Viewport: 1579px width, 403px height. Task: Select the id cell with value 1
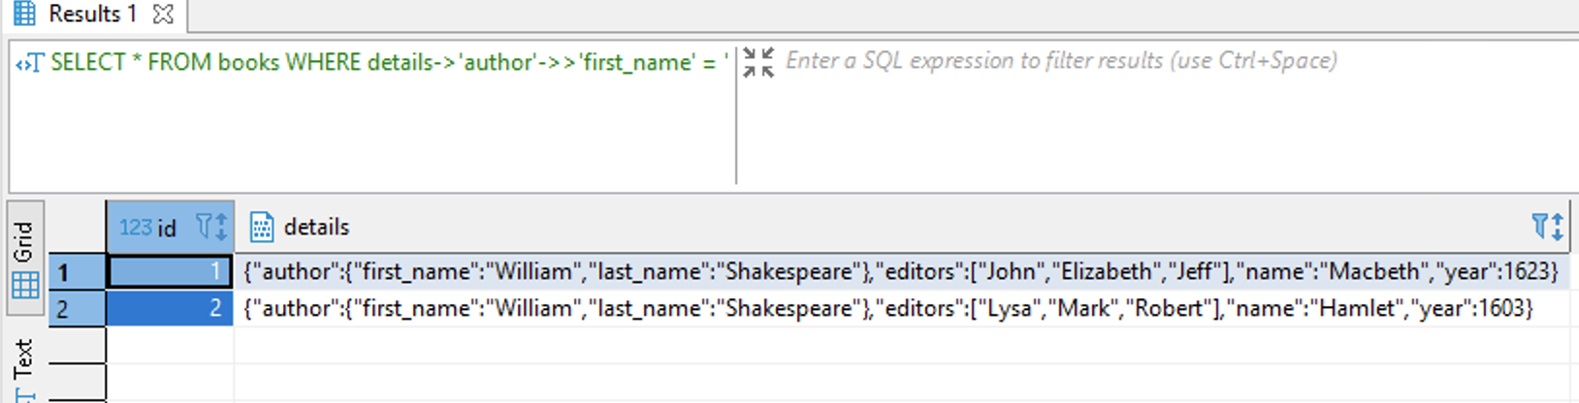[170, 272]
